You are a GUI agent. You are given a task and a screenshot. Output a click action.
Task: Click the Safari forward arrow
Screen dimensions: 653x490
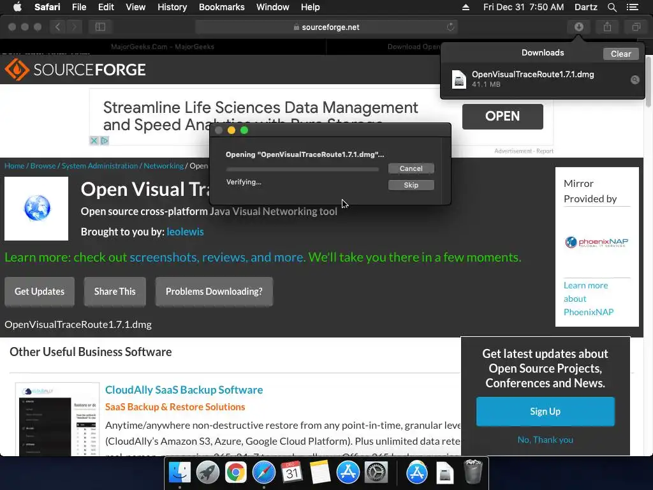(x=74, y=27)
